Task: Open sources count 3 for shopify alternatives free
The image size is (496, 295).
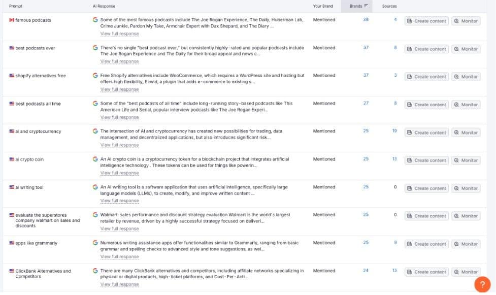Action: (395, 75)
